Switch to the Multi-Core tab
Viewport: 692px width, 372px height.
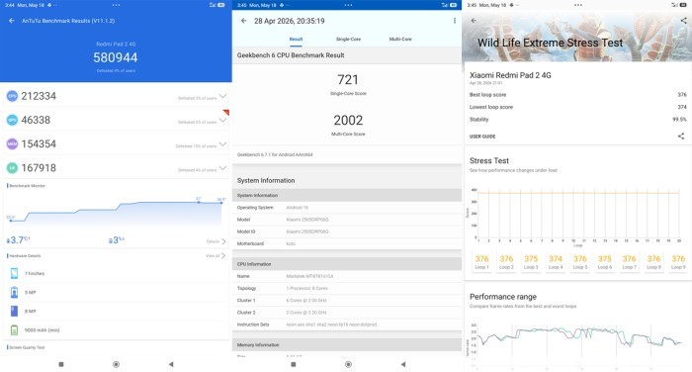pos(400,39)
